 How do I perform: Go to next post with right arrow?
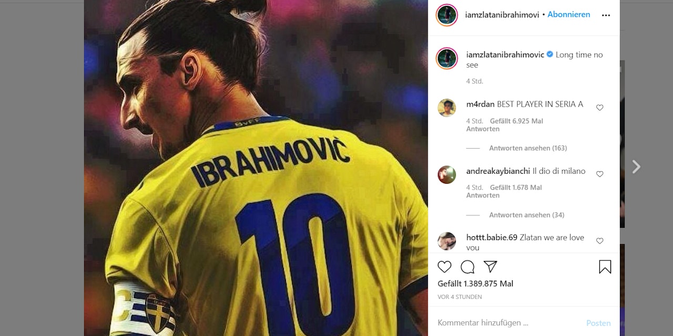coord(636,167)
